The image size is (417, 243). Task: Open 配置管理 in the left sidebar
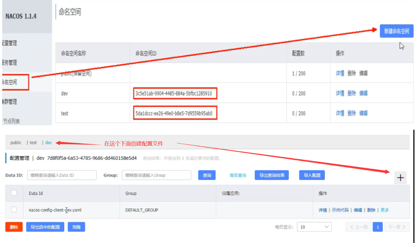click(10, 43)
